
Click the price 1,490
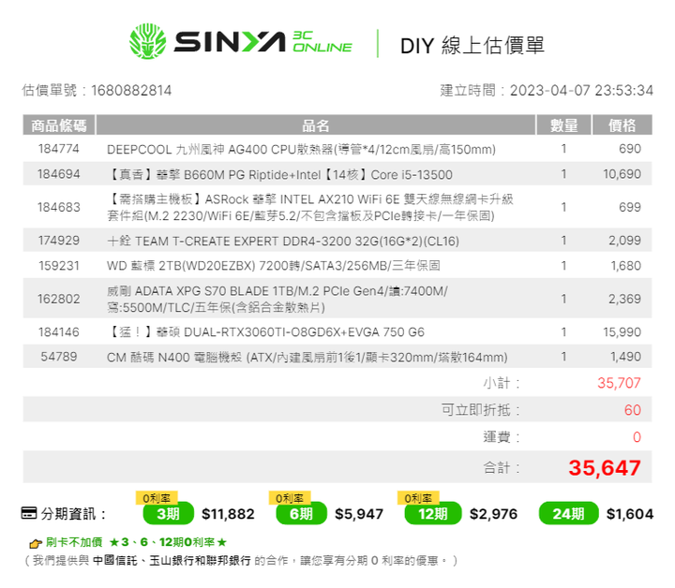(626, 357)
